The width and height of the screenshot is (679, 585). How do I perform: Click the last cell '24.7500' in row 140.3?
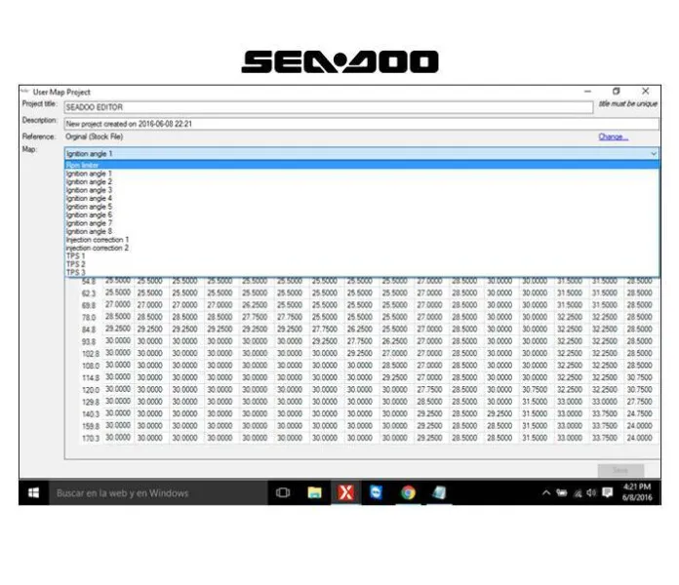[640, 413]
